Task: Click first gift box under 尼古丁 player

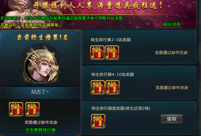Action: pos(16,109)
